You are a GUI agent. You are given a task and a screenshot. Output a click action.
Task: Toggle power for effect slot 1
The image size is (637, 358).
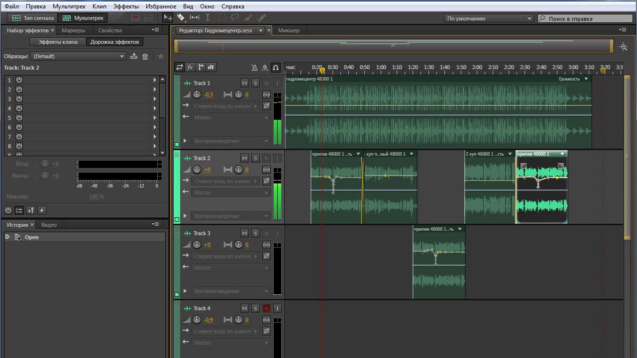coord(19,80)
